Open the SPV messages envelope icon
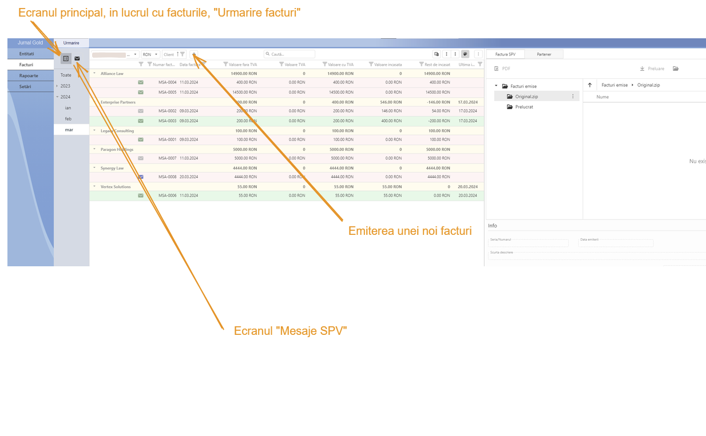 [x=77, y=58]
